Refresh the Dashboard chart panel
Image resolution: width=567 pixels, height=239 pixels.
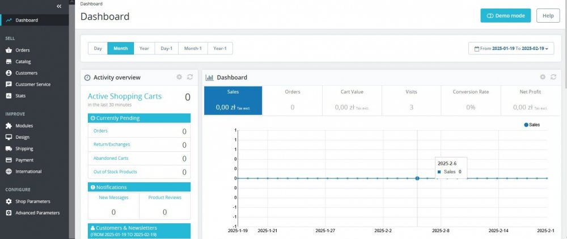click(553, 77)
